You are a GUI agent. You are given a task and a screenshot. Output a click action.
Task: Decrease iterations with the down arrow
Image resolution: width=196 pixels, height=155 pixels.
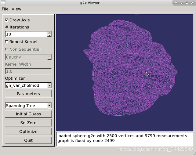pos(49,35)
